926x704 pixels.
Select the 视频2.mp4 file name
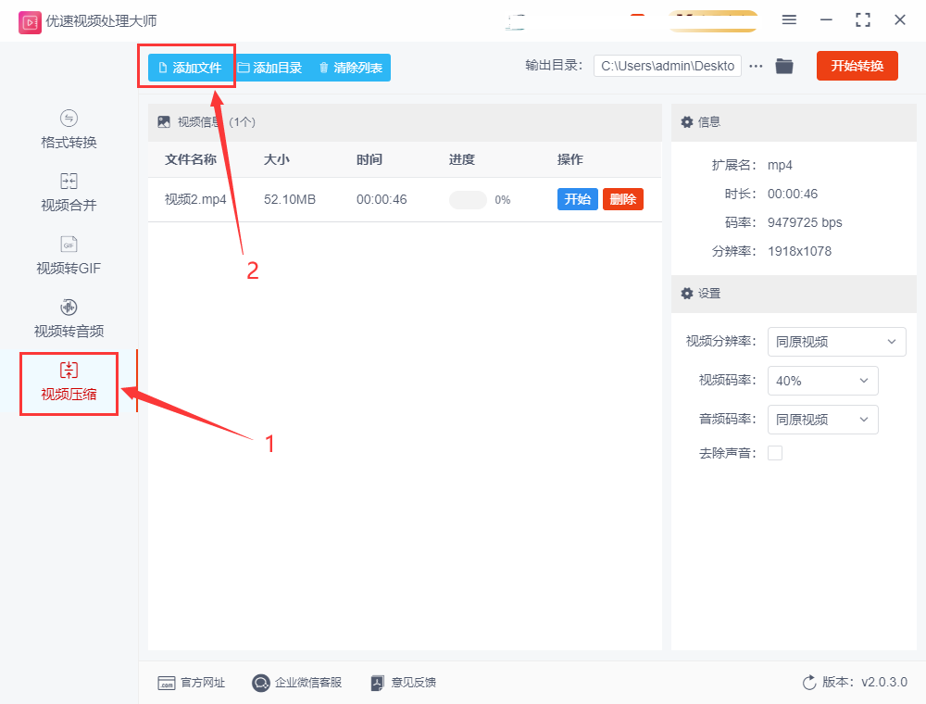(x=195, y=199)
